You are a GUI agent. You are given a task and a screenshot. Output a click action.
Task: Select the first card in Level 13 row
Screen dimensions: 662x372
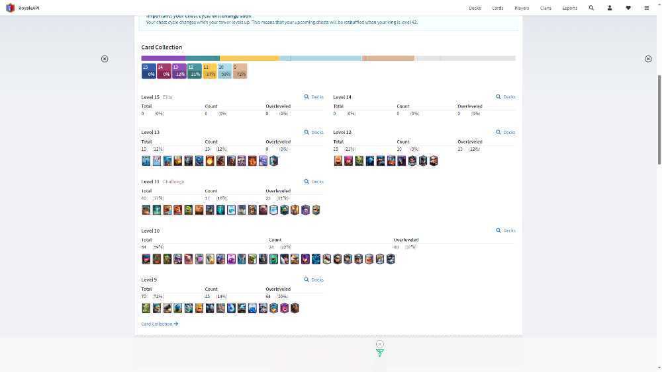(146, 161)
